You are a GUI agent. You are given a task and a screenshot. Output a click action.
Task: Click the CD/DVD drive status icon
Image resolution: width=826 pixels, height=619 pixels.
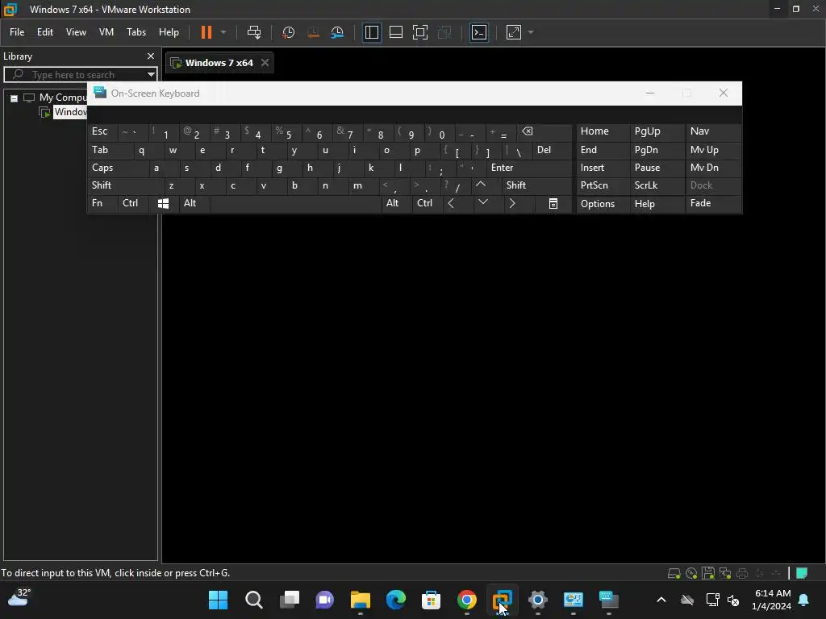click(x=691, y=573)
